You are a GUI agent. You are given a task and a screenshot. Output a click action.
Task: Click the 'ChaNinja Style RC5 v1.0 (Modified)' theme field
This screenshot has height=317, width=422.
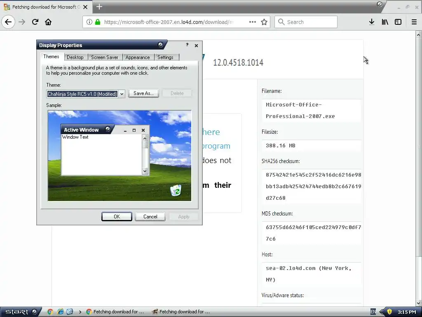coord(82,94)
